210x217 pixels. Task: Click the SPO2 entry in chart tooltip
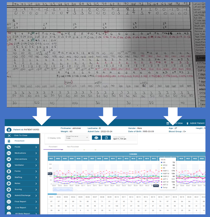click(x=168, y=165)
